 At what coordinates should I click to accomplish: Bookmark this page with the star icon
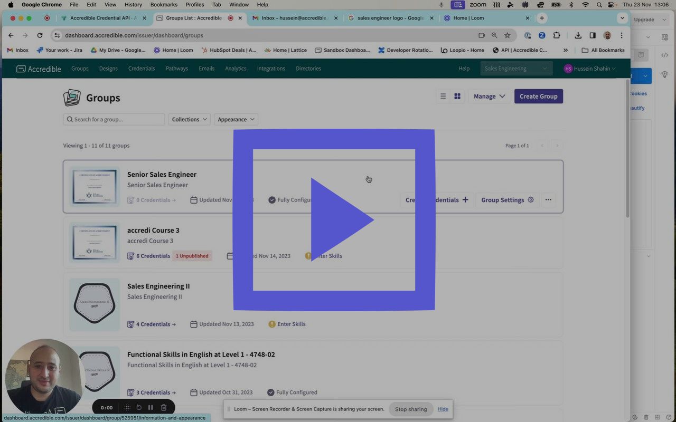click(508, 35)
